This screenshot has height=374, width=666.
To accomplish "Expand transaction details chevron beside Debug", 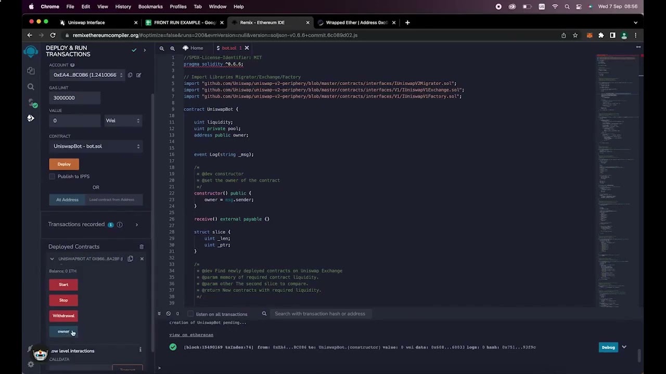I will [x=624, y=347].
